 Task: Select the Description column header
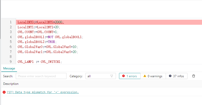11,84
